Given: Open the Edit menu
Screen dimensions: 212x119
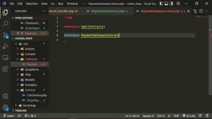Looking at the screenshot, I should [x=20, y=4].
